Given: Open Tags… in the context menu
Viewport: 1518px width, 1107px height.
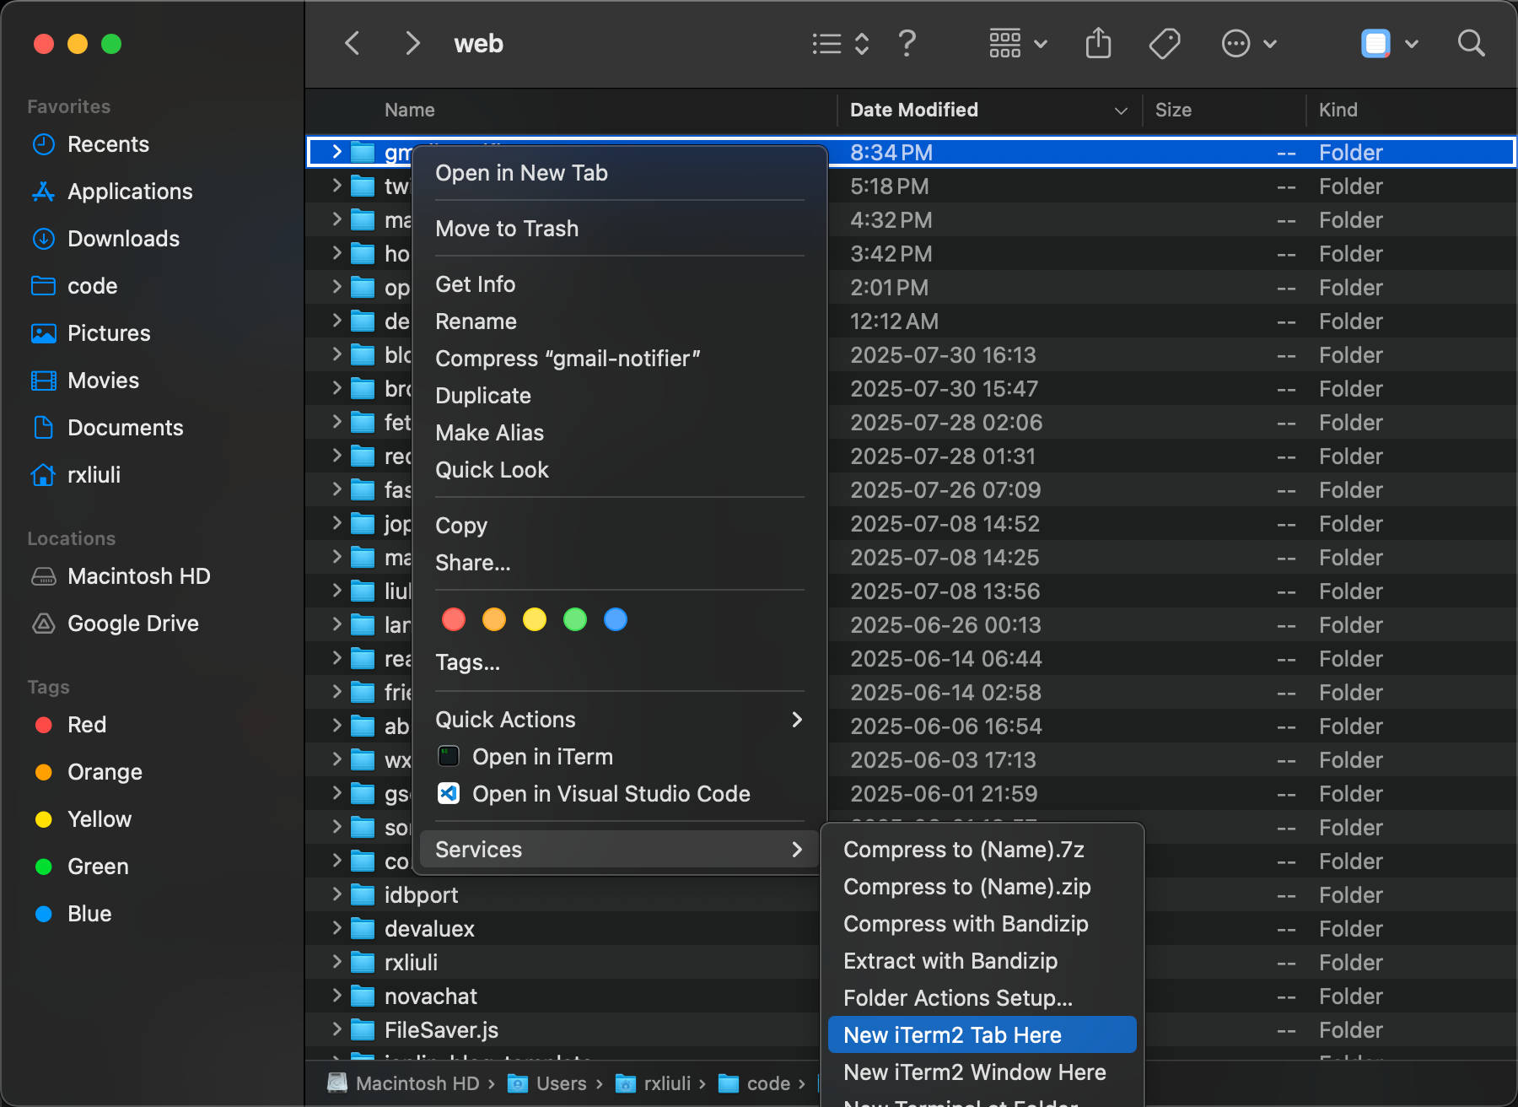Looking at the screenshot, I should coord(619,662).
